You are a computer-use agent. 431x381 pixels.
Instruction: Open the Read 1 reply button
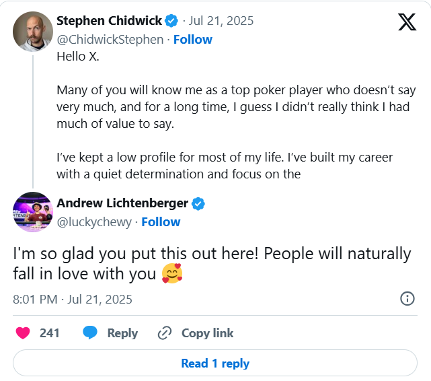point(215,363)
